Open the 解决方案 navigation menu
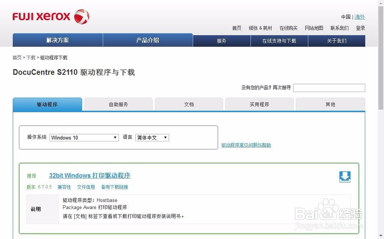Screen dimensions: 384x239 click(x=58, y=40)
